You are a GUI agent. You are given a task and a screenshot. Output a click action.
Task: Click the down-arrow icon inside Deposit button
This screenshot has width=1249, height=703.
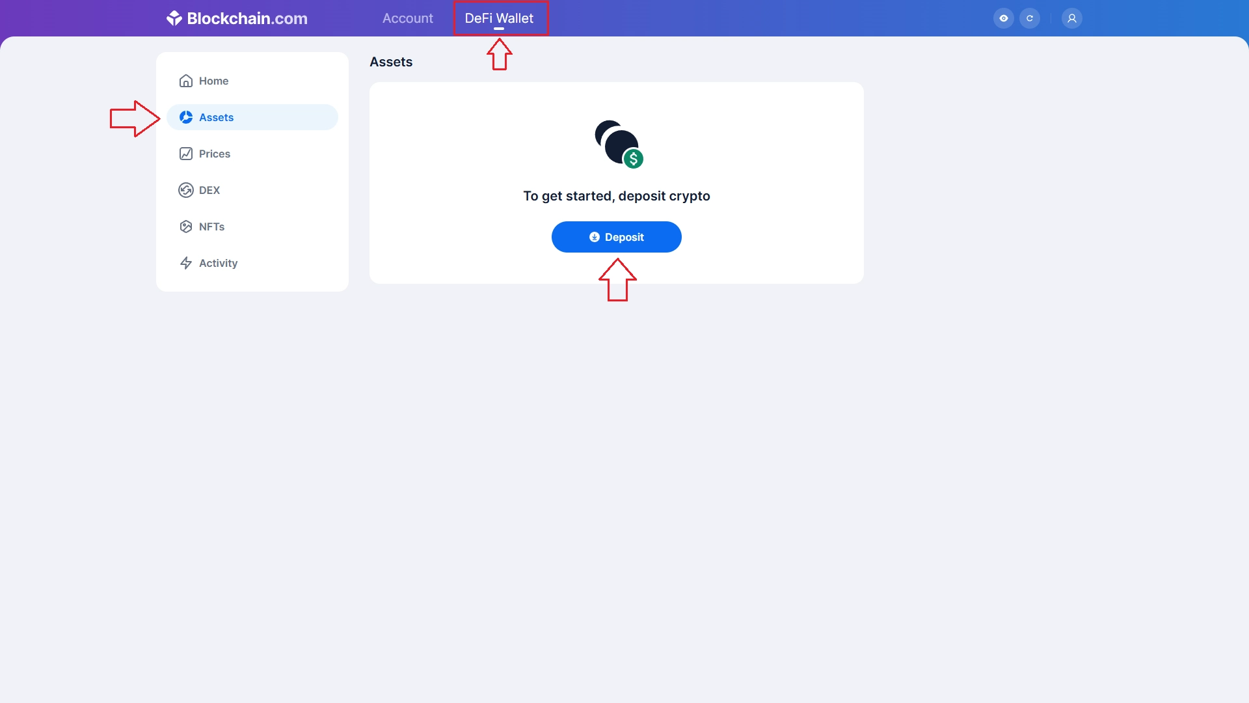595,237
